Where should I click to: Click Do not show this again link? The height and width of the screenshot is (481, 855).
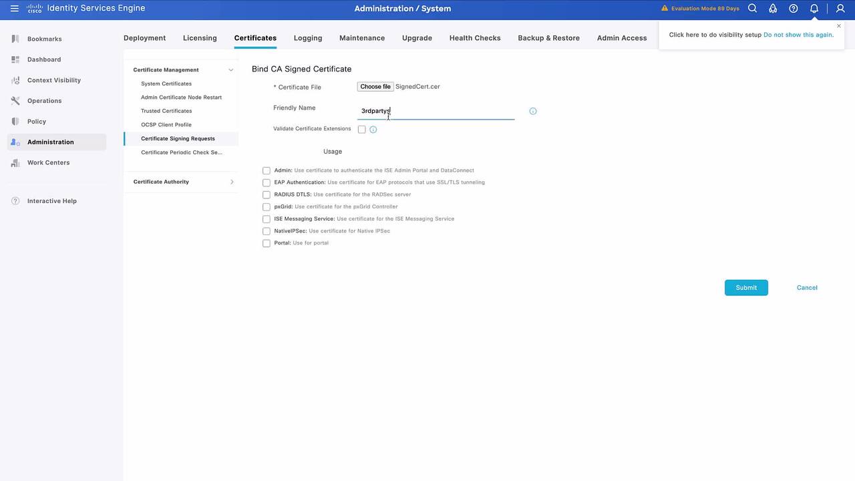click(798, 35)
